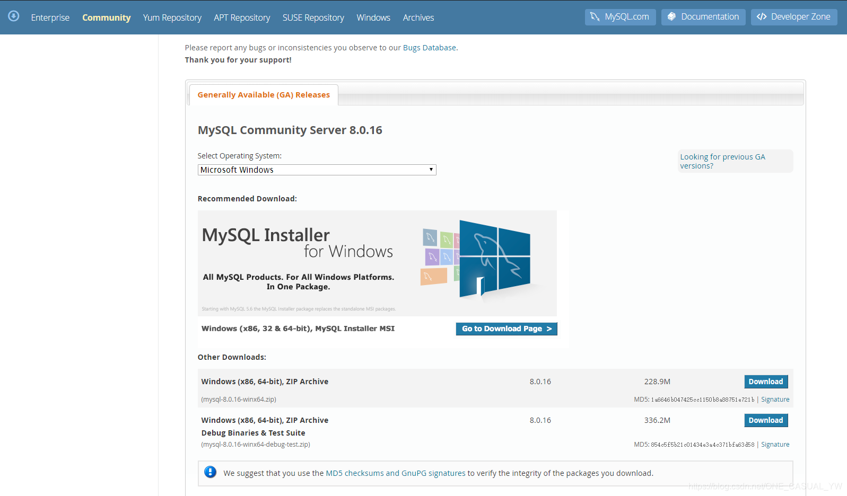
Task: Open Looking for previous GA versions link
Action: click(722, 161)
